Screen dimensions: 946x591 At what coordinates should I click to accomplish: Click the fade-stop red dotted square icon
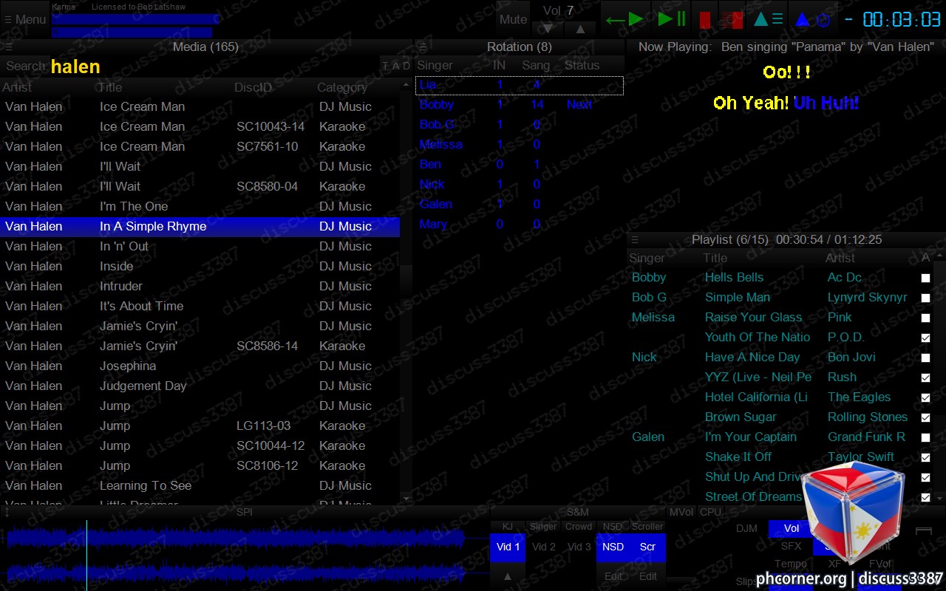732,20
